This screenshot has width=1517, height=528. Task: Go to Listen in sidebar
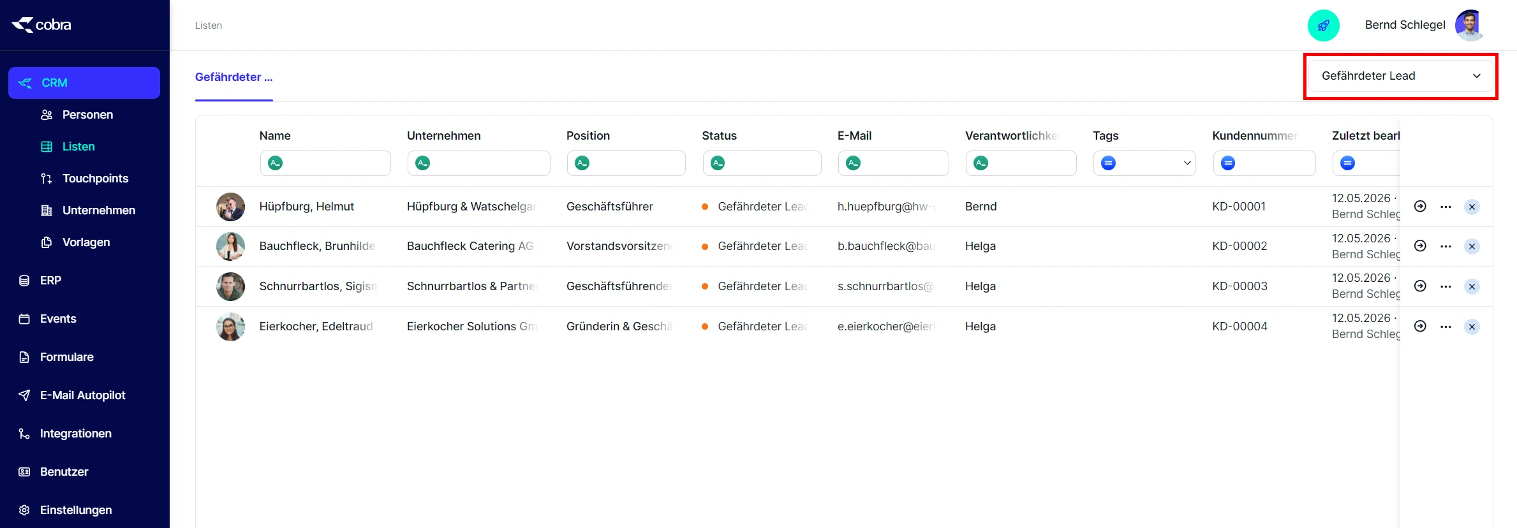(x=78, y=147)
